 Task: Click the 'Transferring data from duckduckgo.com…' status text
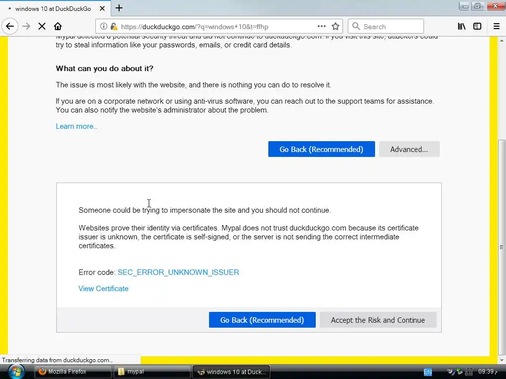pyautogui.click(x=57, y=360)
